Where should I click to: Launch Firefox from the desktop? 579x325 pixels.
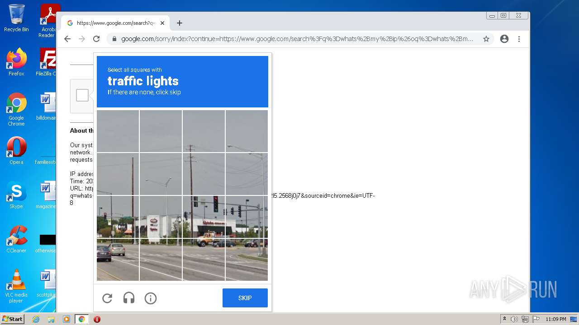click(16, 62)
